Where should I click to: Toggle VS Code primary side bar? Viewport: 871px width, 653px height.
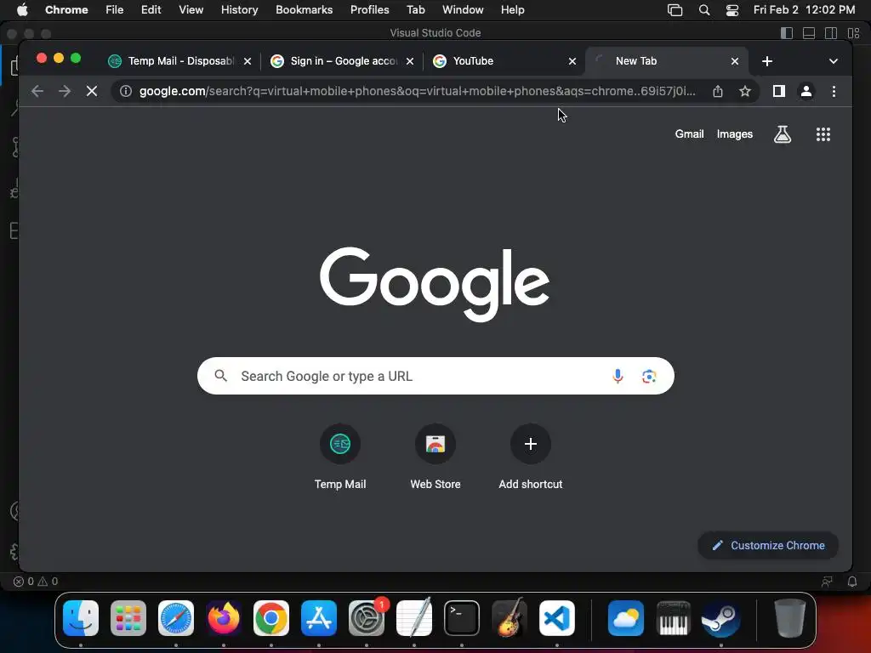pos(787,33)
